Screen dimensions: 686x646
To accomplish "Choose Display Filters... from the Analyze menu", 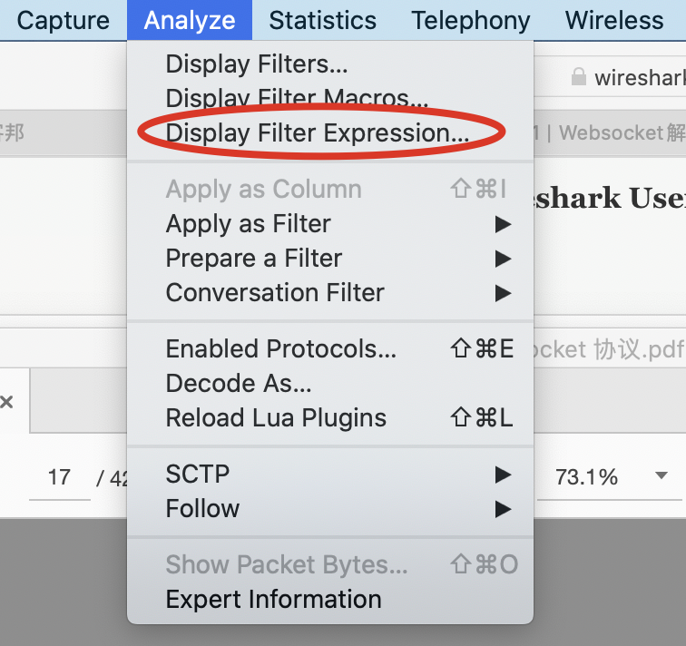I will click(x=257, y=64).
